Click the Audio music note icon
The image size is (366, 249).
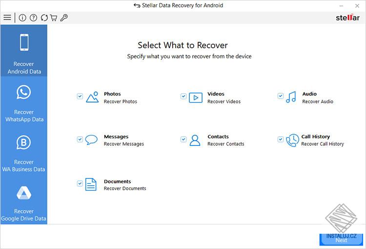coord(291,97)
